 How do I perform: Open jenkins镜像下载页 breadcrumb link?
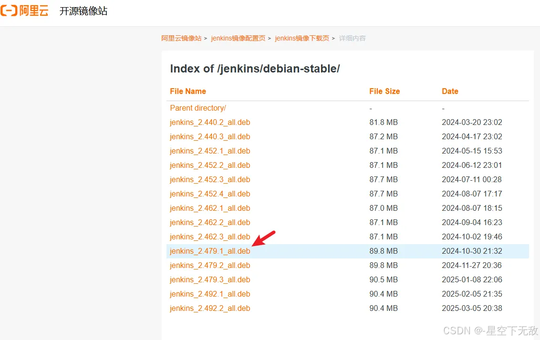pyautogui.click(x=302, y=38)
